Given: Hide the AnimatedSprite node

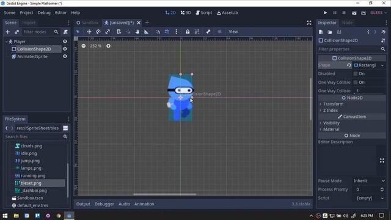Looking at the screenshot, I should 65,56.
